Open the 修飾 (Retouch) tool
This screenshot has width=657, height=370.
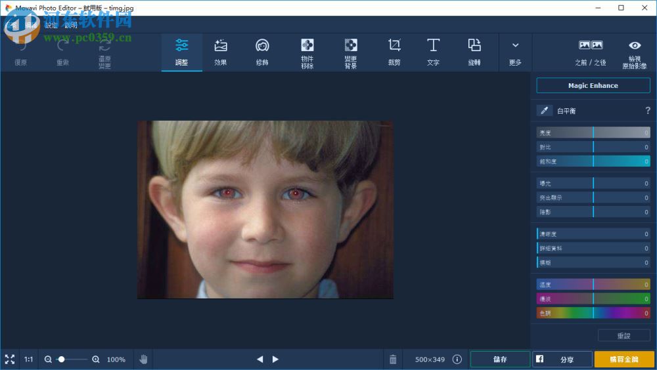click(x=262, y=52)
